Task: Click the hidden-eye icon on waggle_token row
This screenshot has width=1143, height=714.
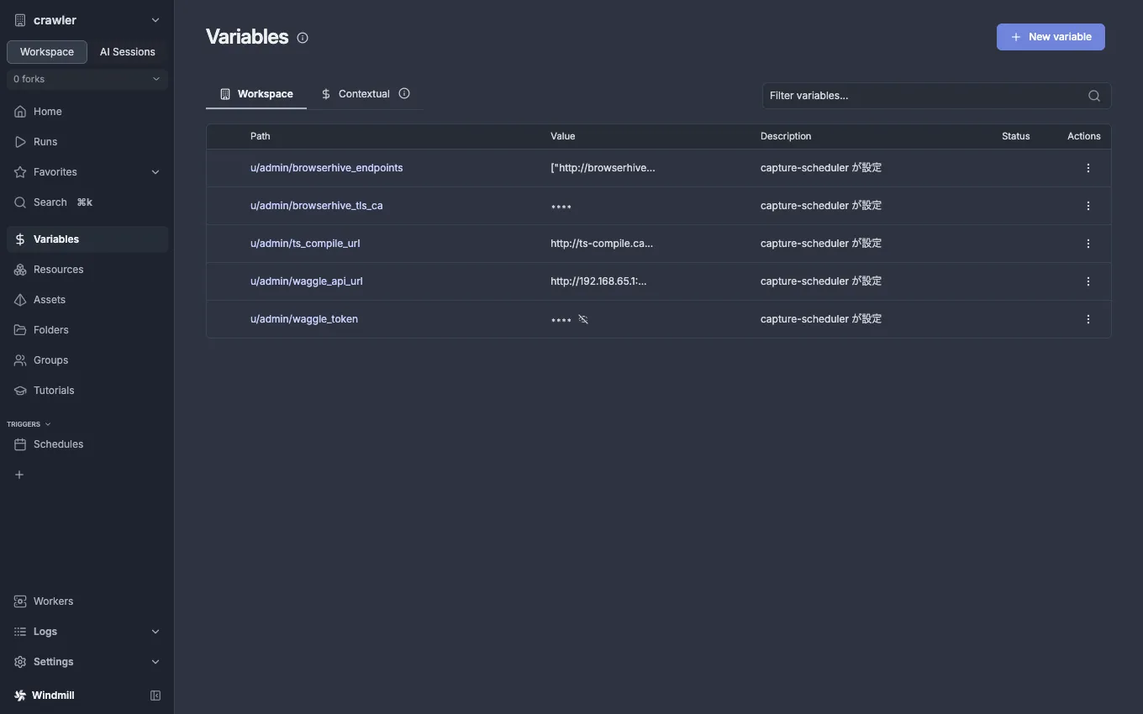Action: pos(583,319)
